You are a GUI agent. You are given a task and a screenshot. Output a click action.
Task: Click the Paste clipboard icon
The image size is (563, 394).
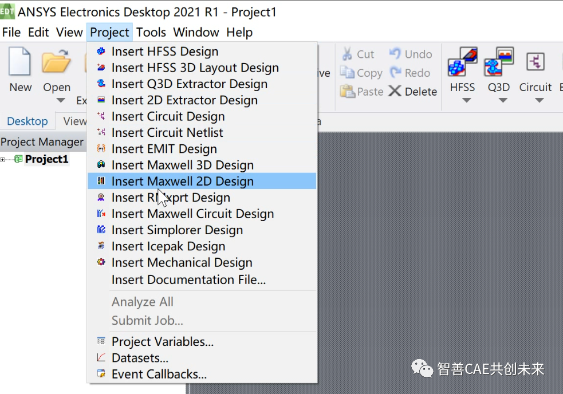348,91
